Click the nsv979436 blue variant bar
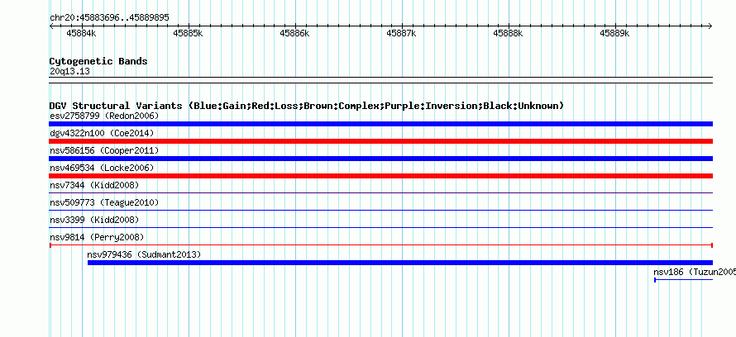Image resolution: width=736 pixels, height=337 pixels. click(400, 263)
